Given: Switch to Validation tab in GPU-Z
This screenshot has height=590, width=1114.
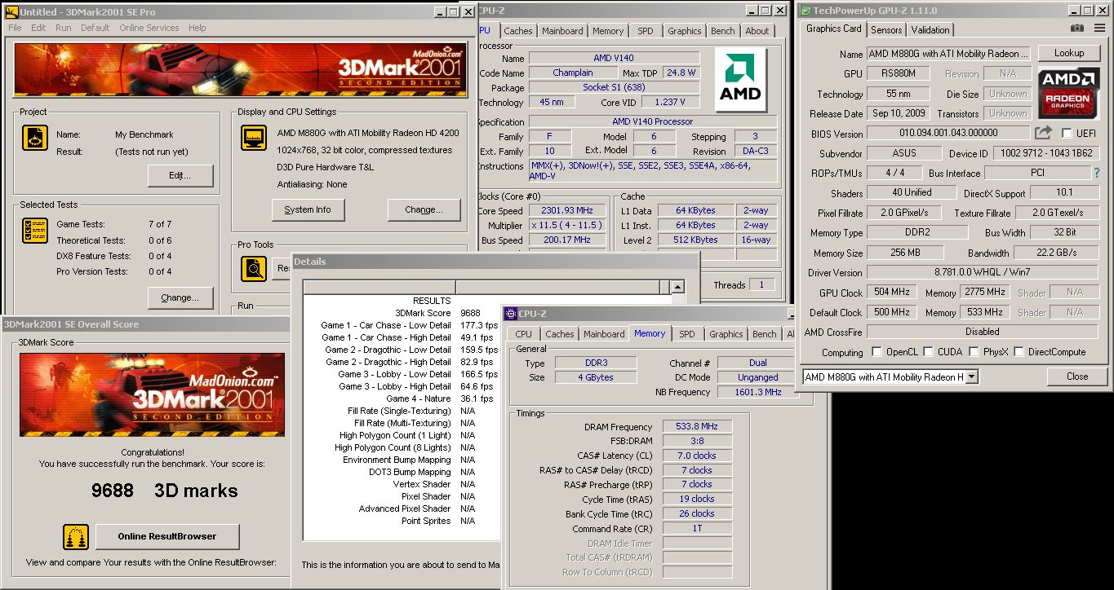Looking at the screenshot, I should pyautogui.click(x=930, y=30).
